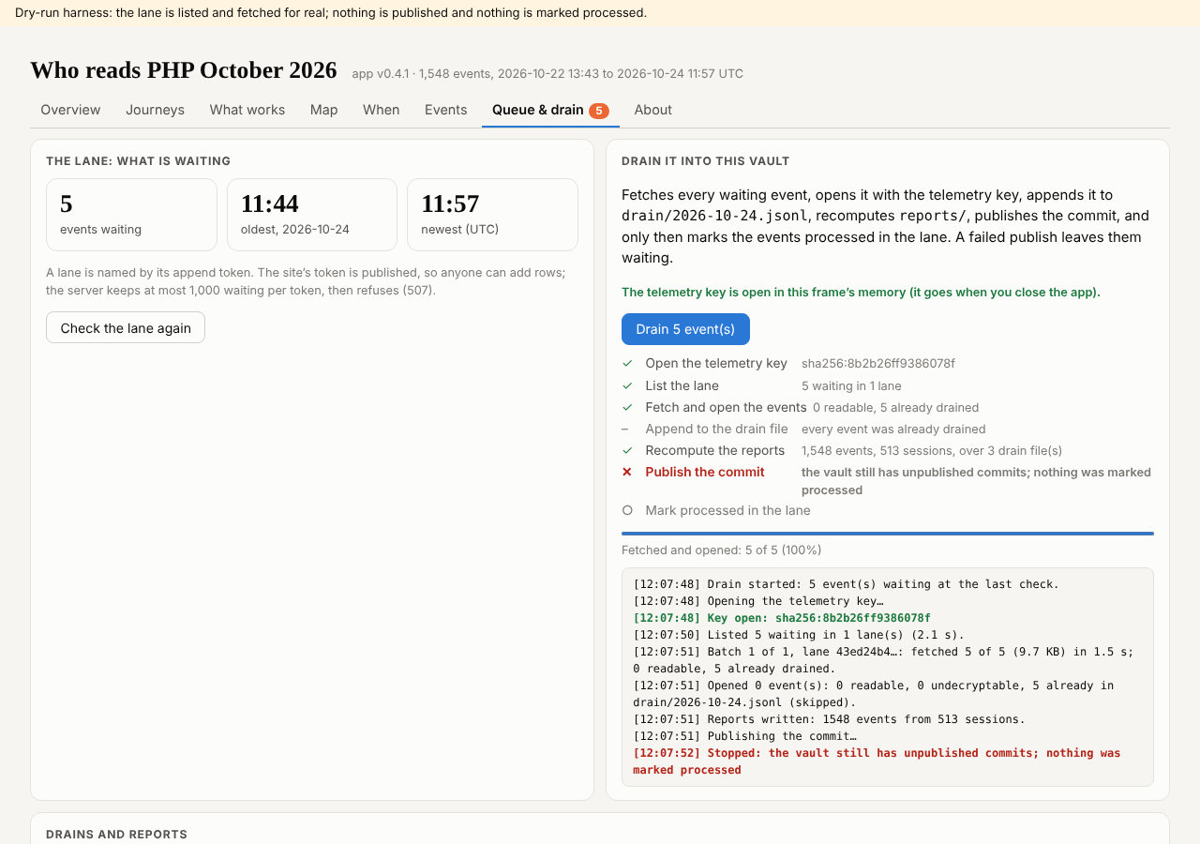Click the Drain started log line
Screen dimensions: 1200x844
pyautogui.click(x=846, y=584)
